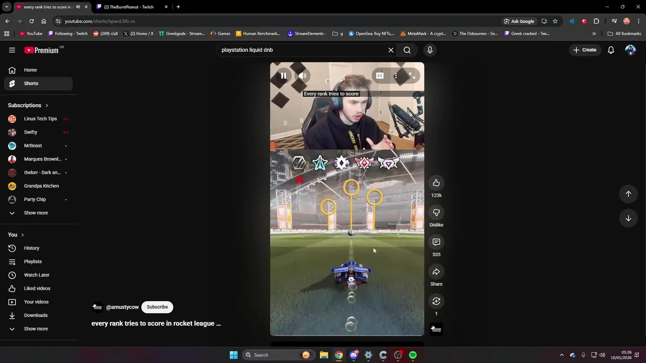This screenshot has width=646, height=363.
Task: Share this Short
Action: coord(436,272)
